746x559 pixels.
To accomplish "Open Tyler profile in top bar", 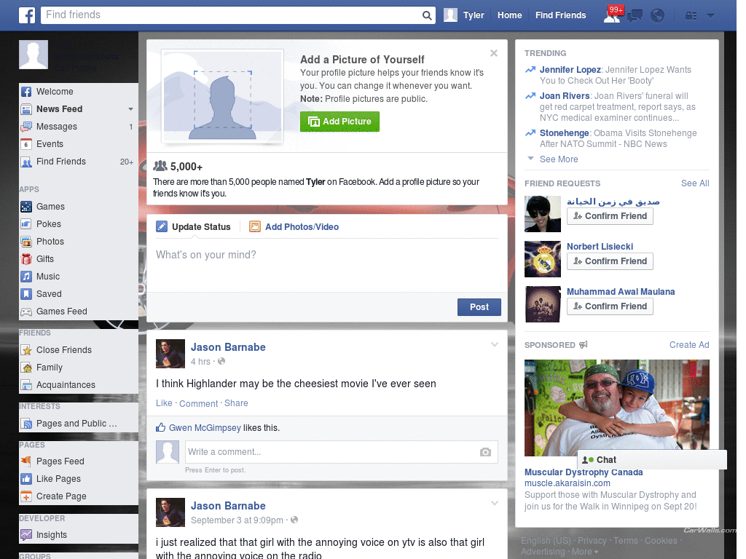I will point(464,15).
